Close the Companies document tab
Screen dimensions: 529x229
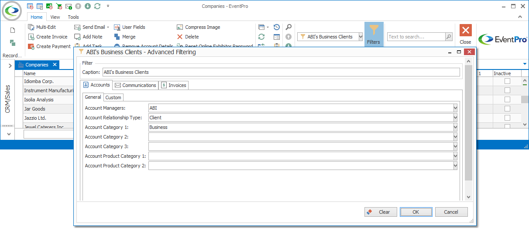pos(55,65)
